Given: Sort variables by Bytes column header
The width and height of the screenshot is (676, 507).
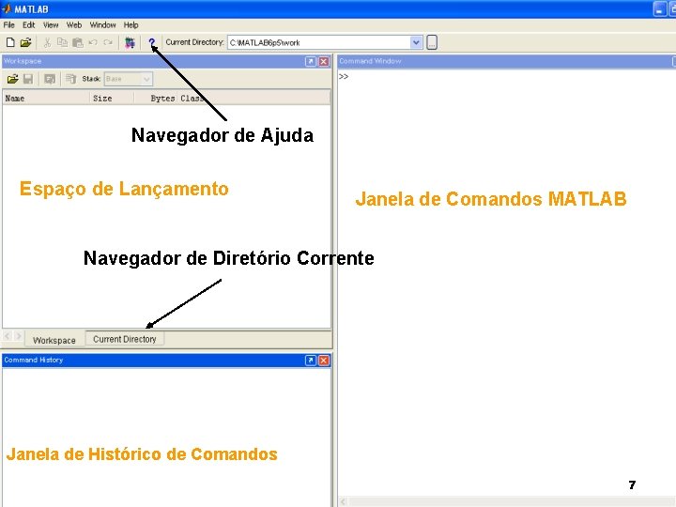Looking at the screenshot, I should coord(155,99).
